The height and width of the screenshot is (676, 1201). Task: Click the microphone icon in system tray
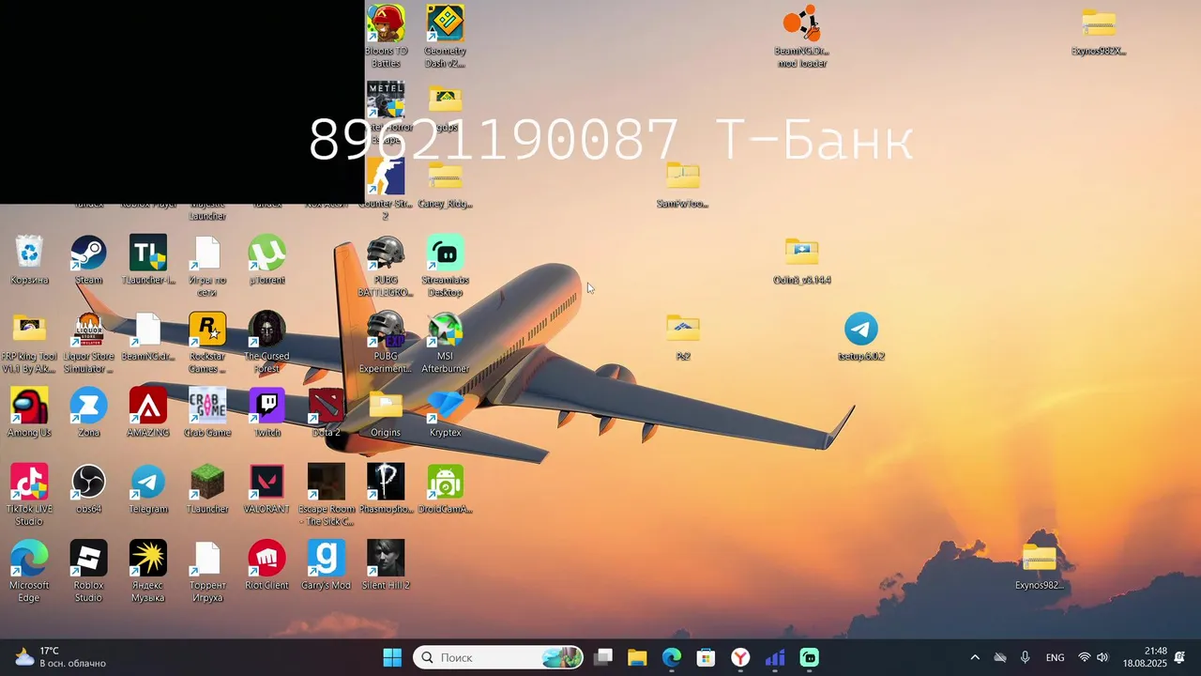coord(1025,657)
